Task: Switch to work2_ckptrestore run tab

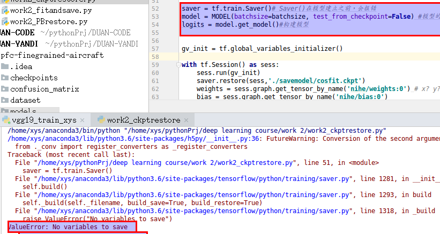Action: [144, 120]
